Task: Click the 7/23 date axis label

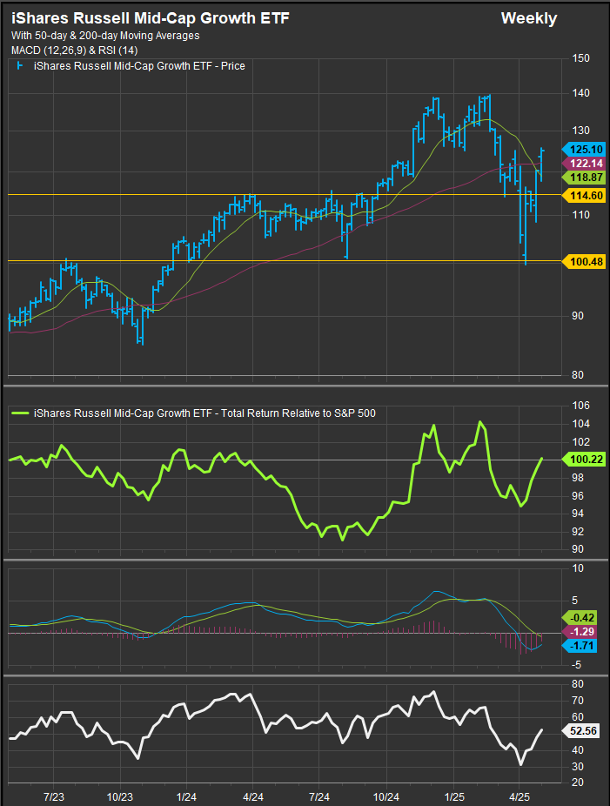Action: pyautogui.click(x=53, y=796)
